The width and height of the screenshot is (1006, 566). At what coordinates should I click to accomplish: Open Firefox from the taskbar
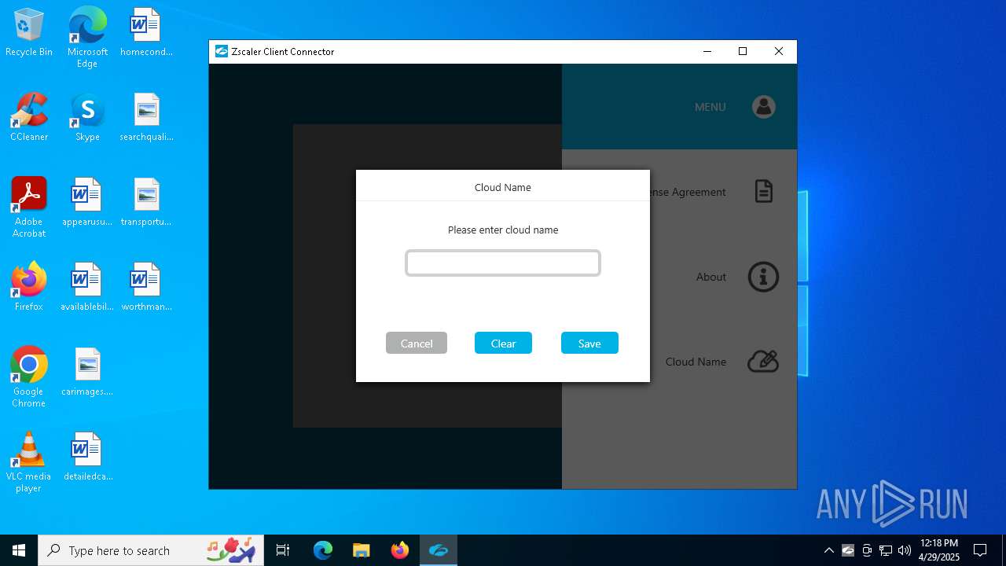tap(400, 550)
